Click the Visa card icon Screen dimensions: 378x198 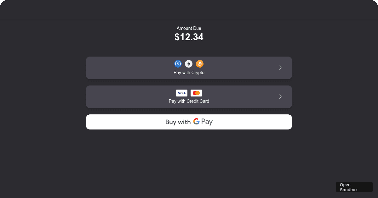pos(181,93)
